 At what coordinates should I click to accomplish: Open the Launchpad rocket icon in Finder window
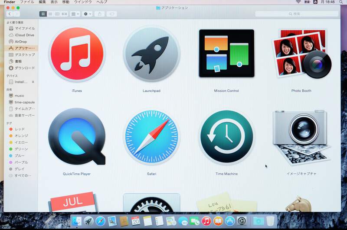pyautogui.click(x=151, y=54)
